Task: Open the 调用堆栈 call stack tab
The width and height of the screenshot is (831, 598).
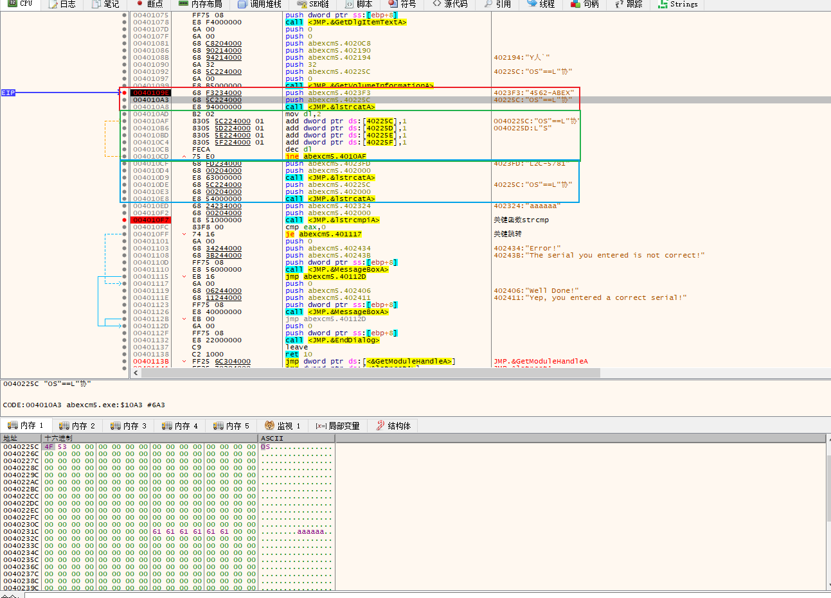Action: [260, 4]
